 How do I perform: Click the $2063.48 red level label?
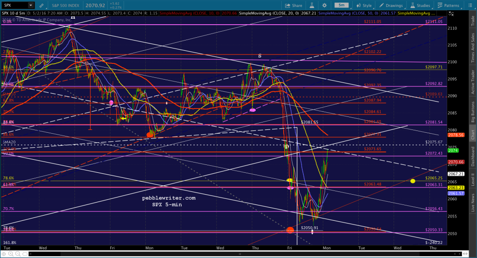coord(373,184)
